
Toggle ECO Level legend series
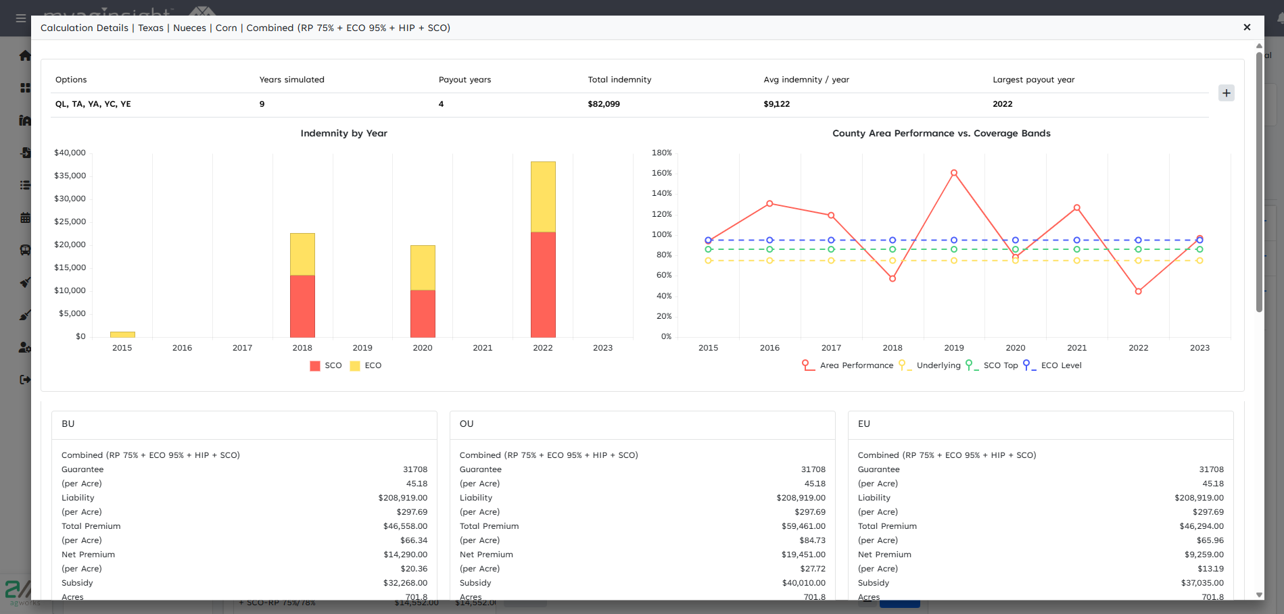1052,365
